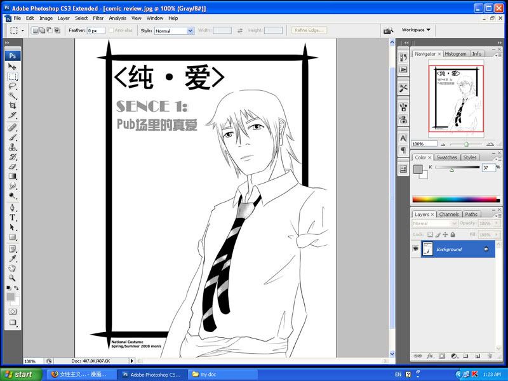The image size is (508, 381).
Task: Open the Filter menu
Action: coord(98,18)
